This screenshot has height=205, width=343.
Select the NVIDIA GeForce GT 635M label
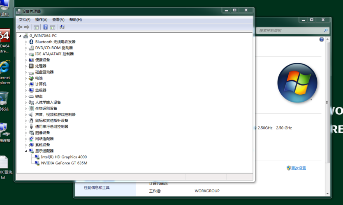tap(64, 163)
